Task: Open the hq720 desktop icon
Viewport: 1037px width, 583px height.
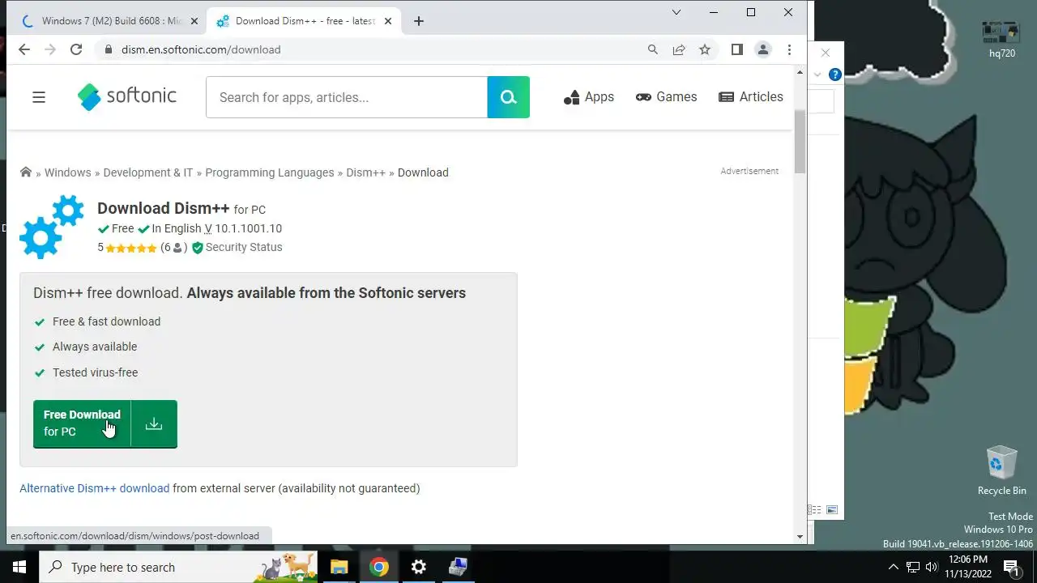Action: click(1001, 40)
